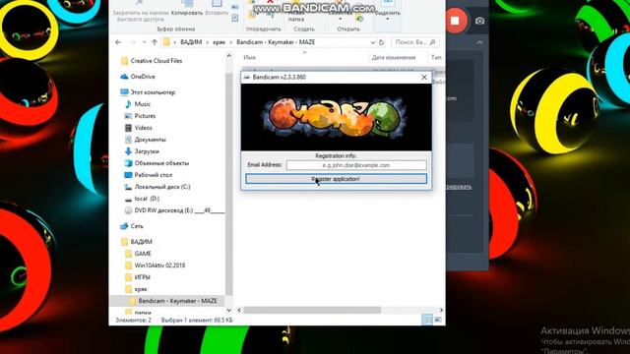Select Bandicam - Keymaker - MAZE sidebar folder
The height and width of the screenshot is (354, 630).
coord(177,301)
